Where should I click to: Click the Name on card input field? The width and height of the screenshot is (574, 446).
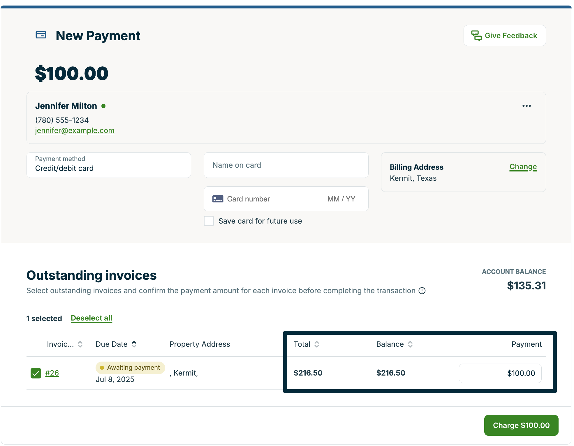point(286,165)
